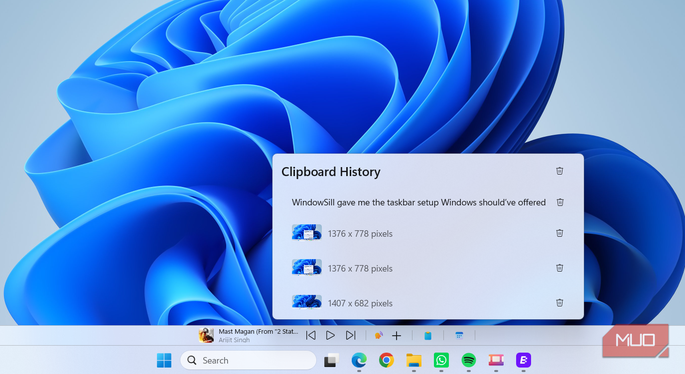Open thumbnail of 1407 x 682 image

307,302
